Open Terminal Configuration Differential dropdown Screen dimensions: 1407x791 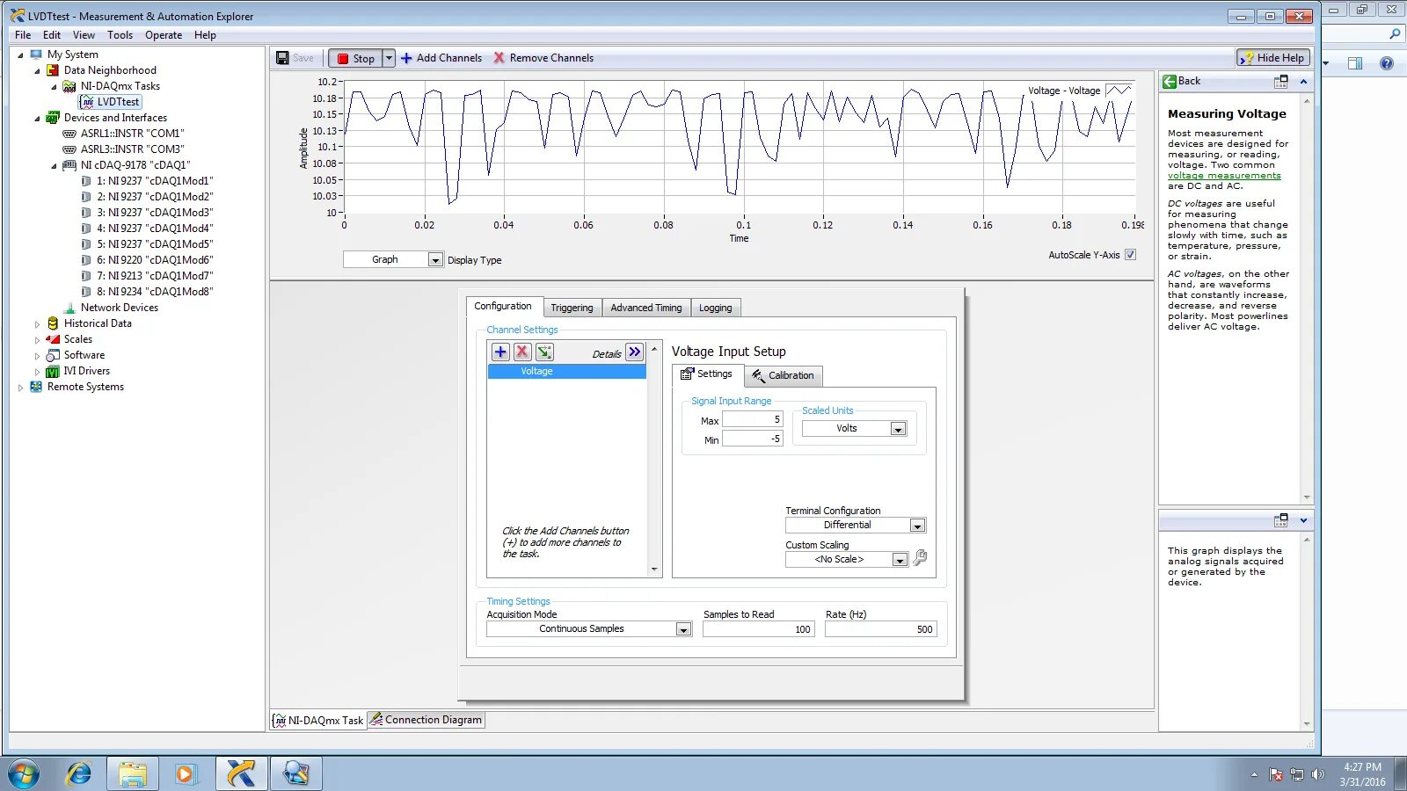pyautogui.click(x=917, y=526)
